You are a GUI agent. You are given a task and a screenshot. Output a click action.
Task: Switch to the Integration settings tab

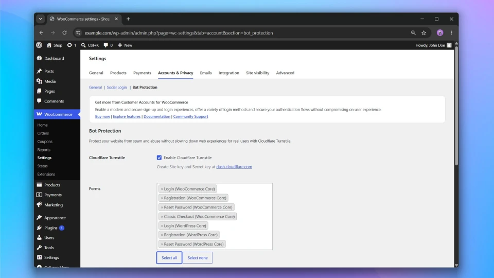(x=228, y=73)
